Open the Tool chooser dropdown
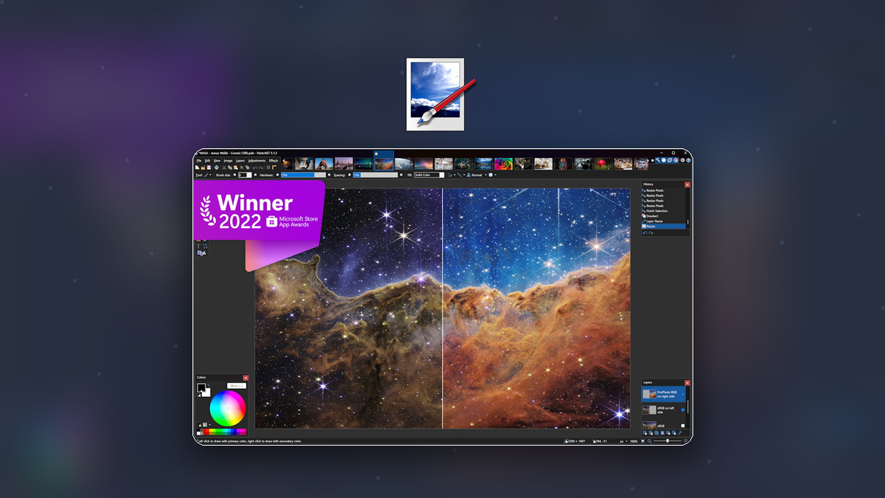This screenshot has height=498, width=885. coord(206,175)
